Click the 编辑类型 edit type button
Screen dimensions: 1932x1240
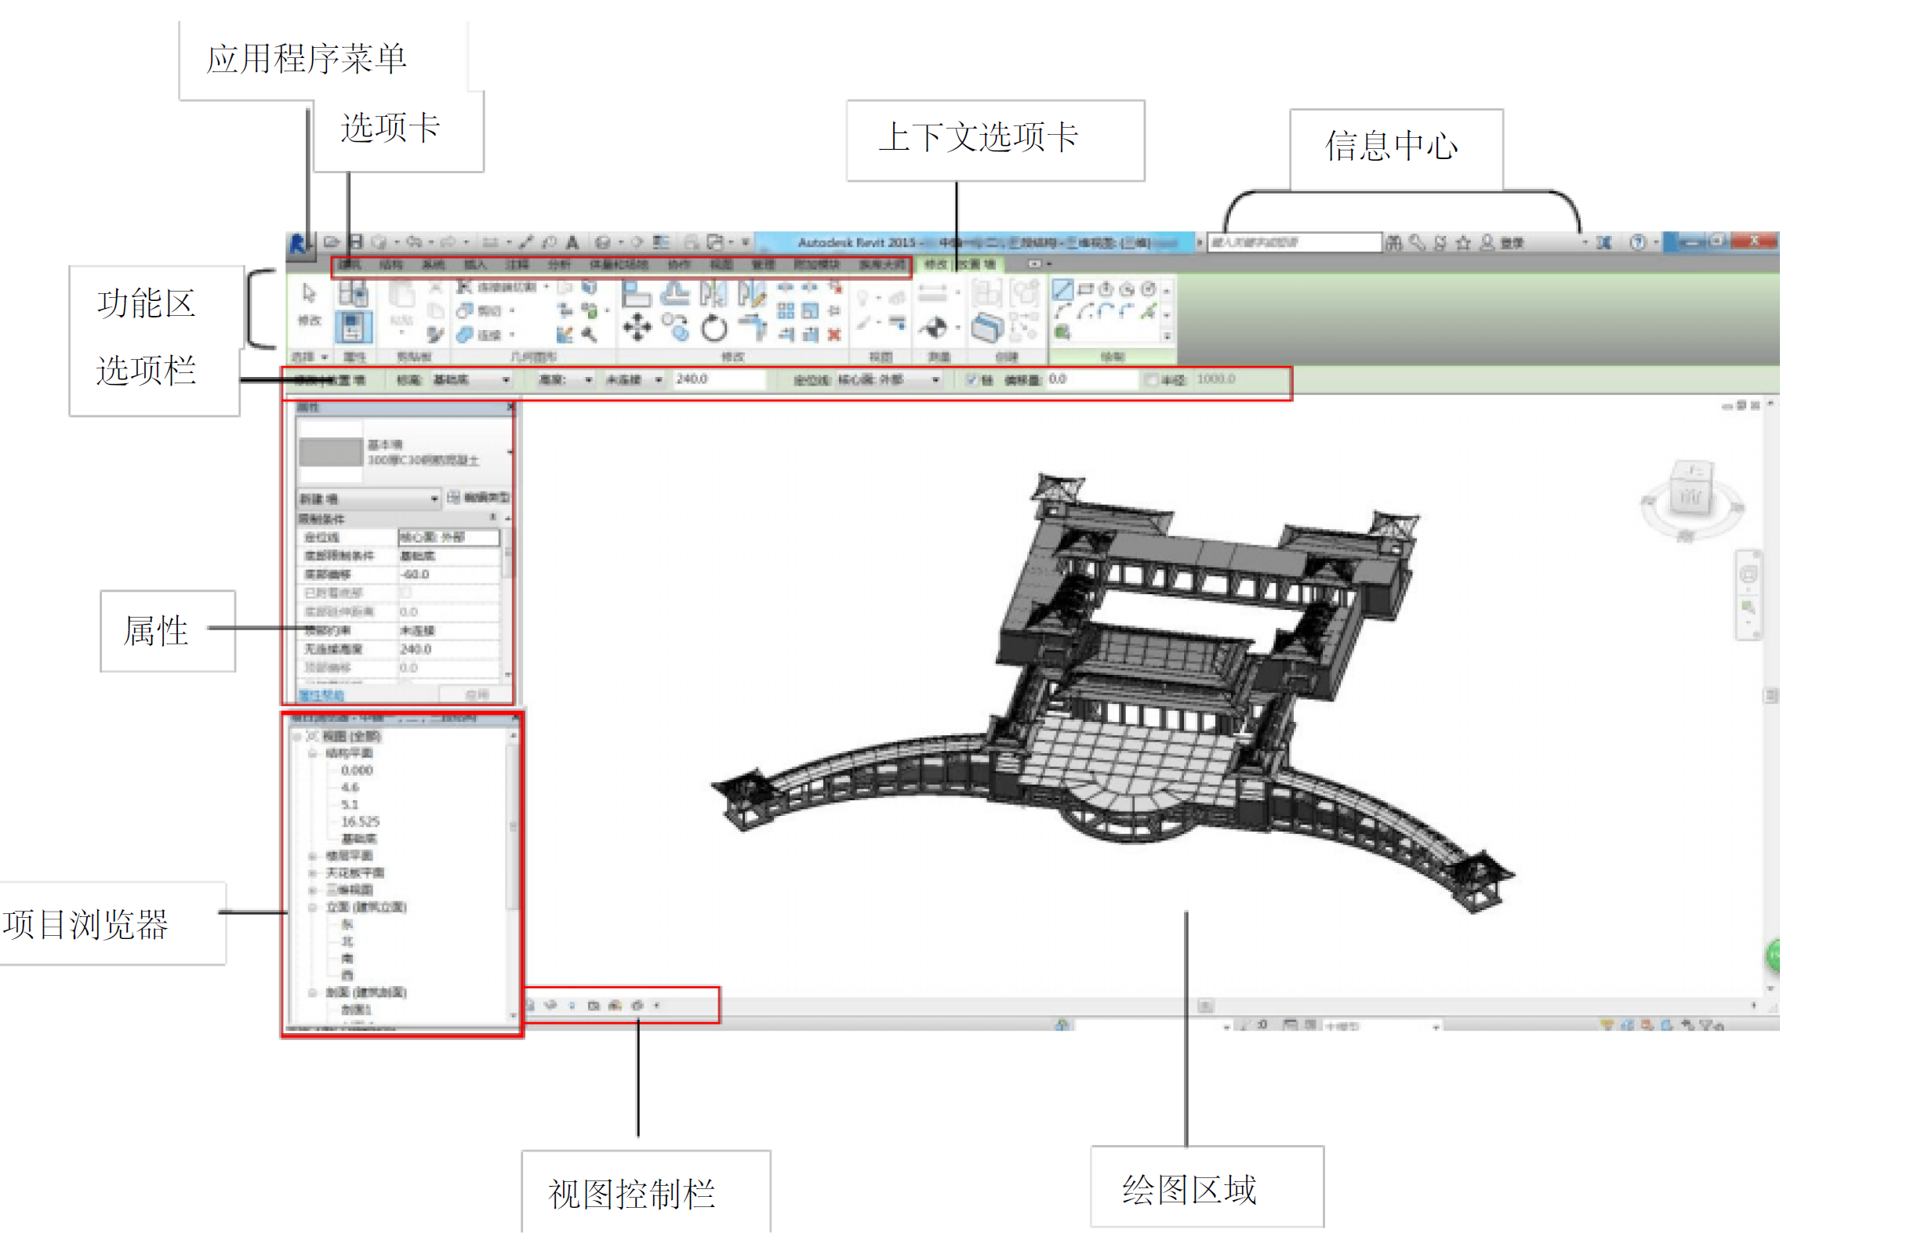pyautogui.click(x=480, y=499)
